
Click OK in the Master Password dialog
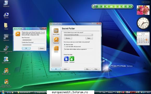pos(26,48)
